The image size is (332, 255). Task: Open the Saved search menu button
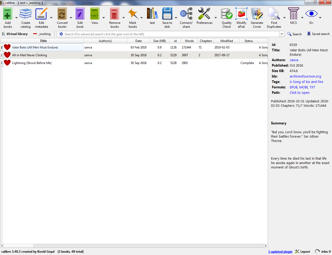tap(318, 34)
